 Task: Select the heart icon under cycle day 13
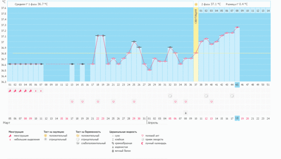pyautogui.click(x=72, y=102)
